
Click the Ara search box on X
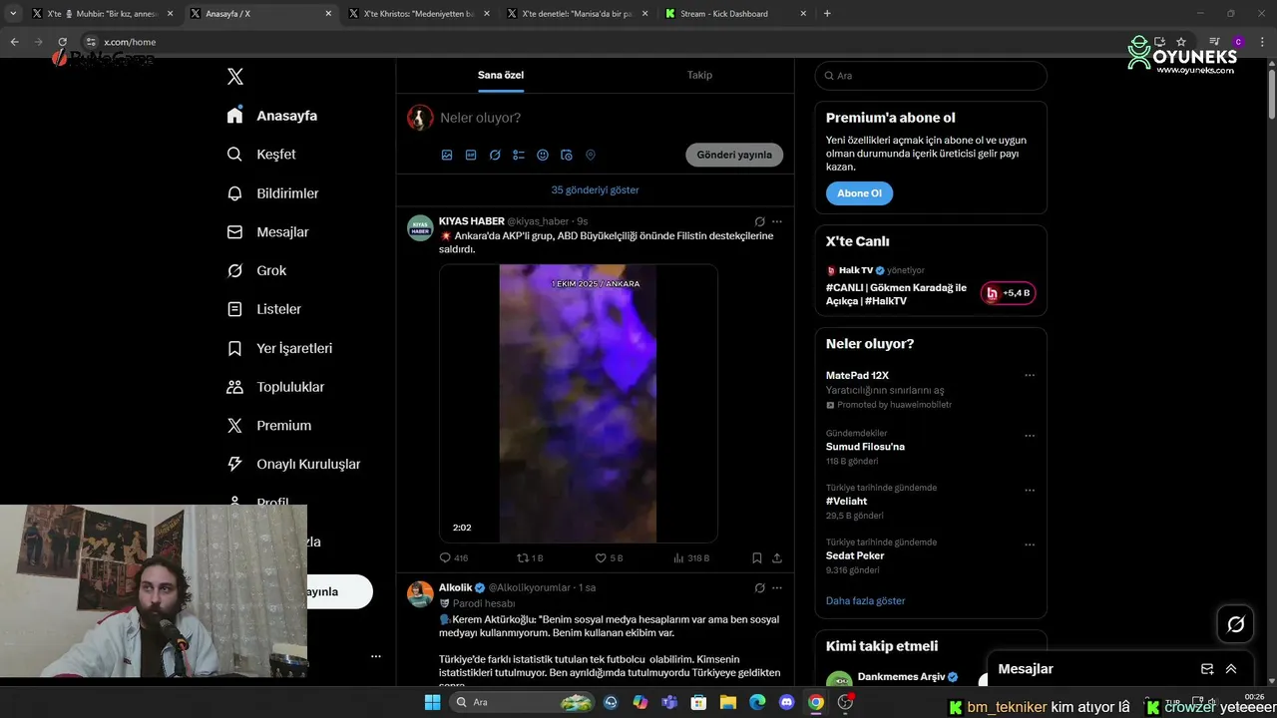[x=931, y=76]
